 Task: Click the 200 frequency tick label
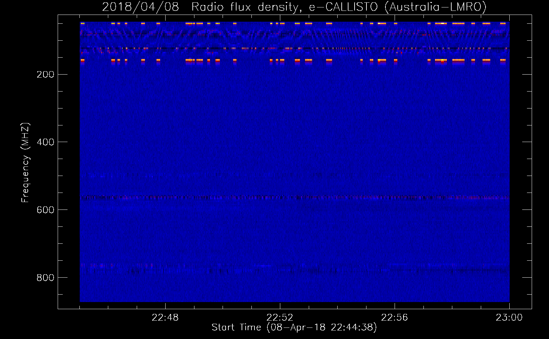[45, 75]
